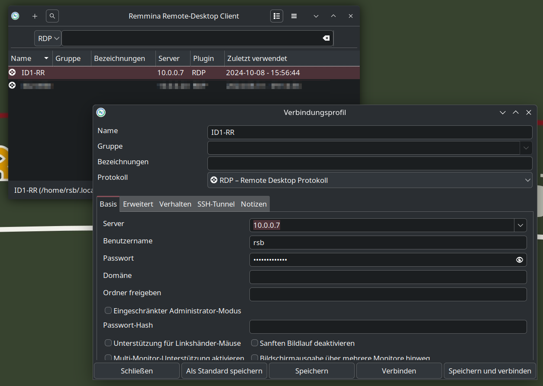The image size is (543, 386).
Task: Switch to list view icon in header
Action: click(277, 16)
